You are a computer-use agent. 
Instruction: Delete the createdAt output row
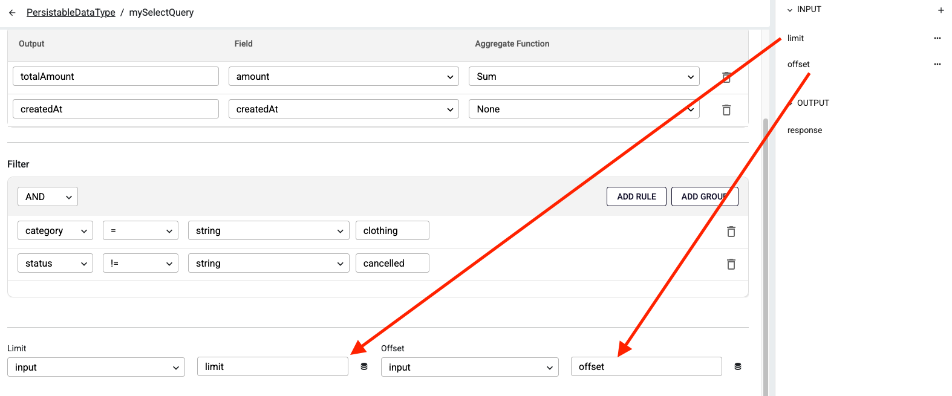point(726,110)
